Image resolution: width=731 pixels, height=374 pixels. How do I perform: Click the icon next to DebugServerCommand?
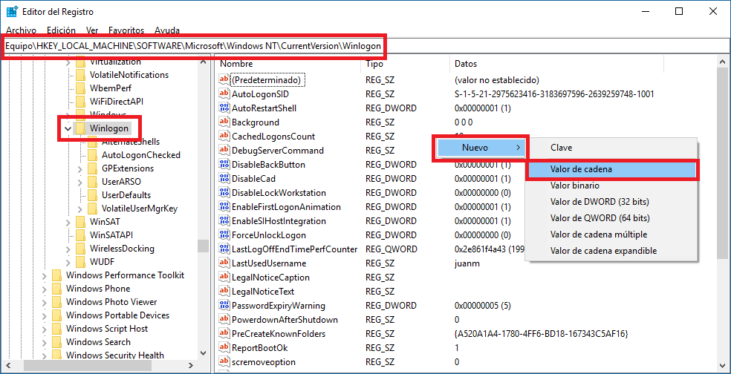coord(224,151)
